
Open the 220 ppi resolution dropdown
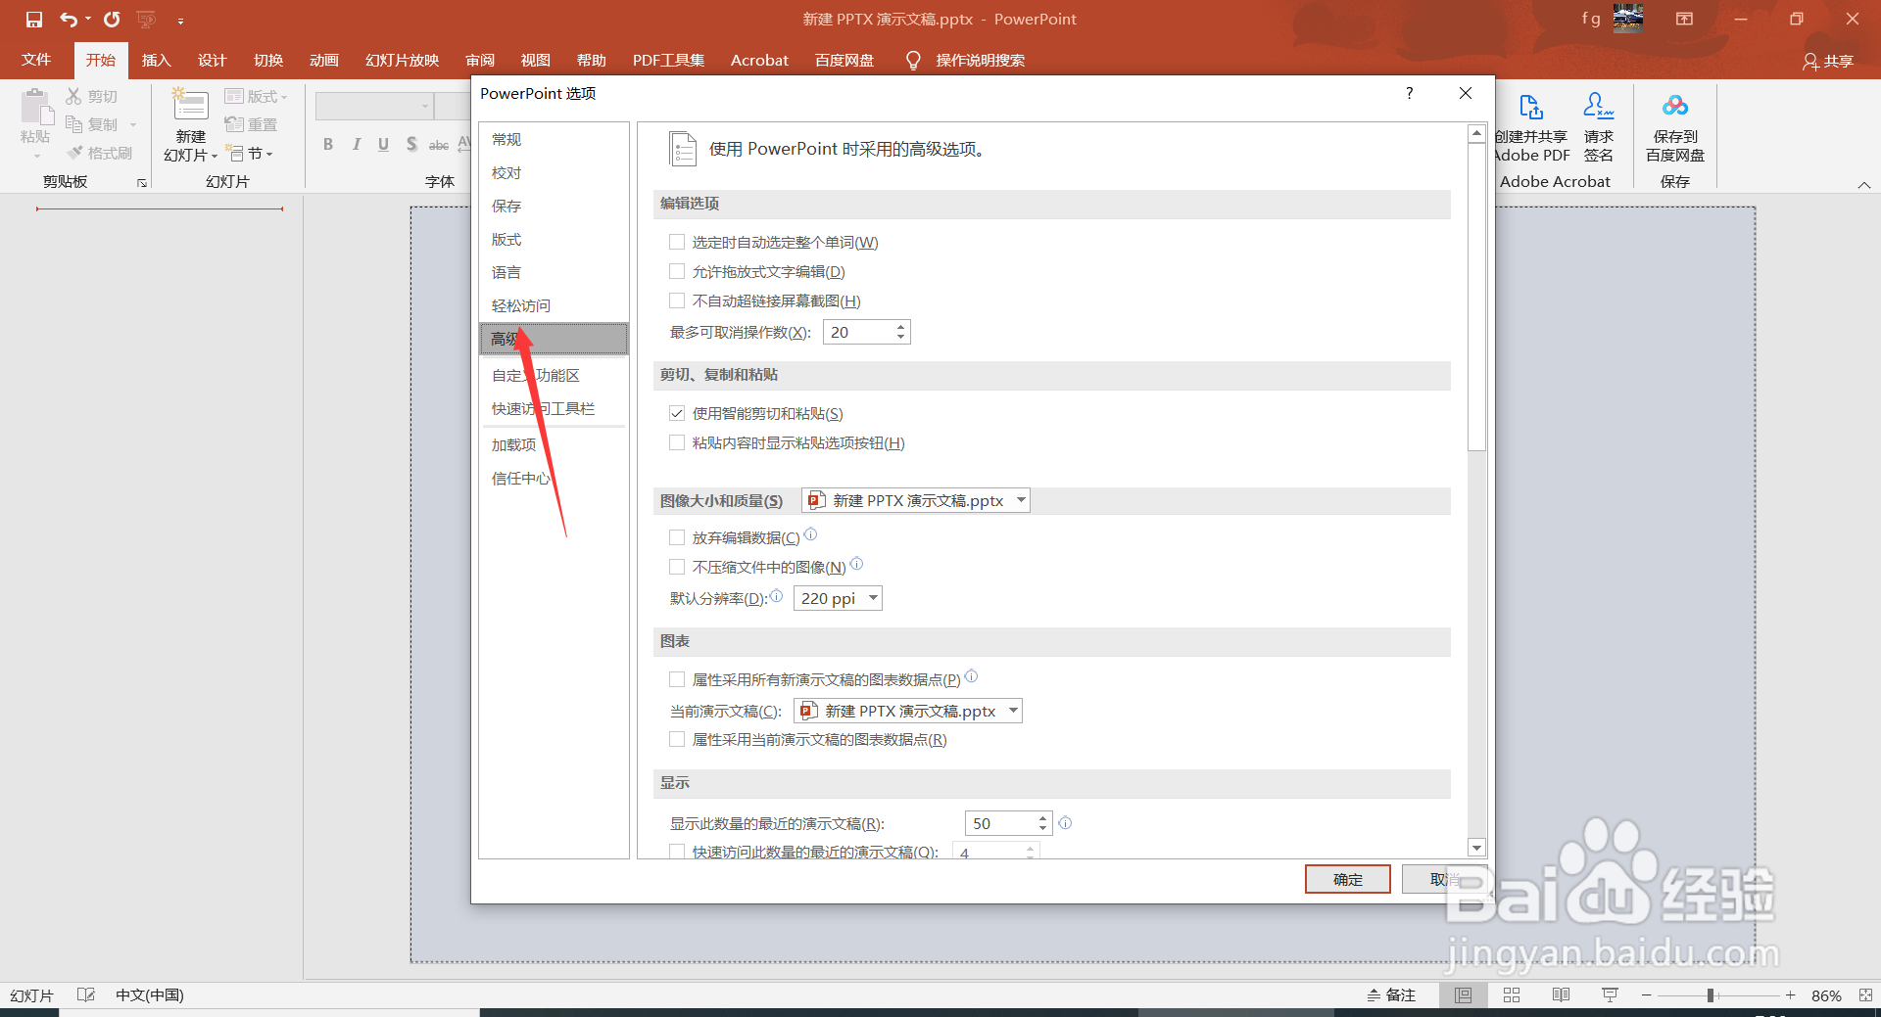(838, 598)
